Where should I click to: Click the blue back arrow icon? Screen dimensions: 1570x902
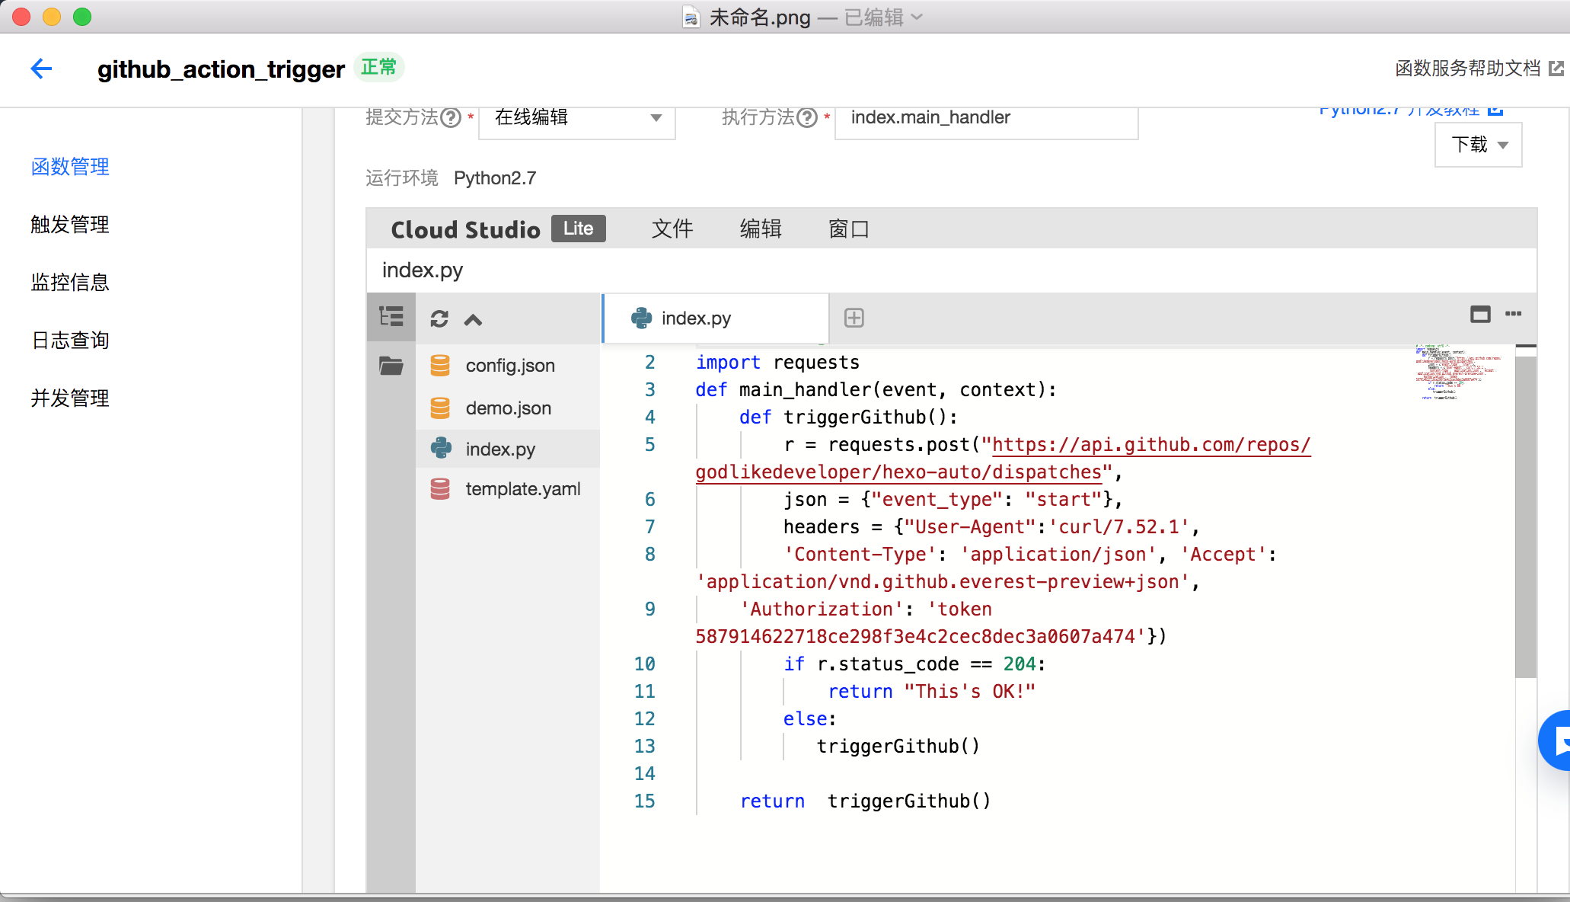click(41, 69)
